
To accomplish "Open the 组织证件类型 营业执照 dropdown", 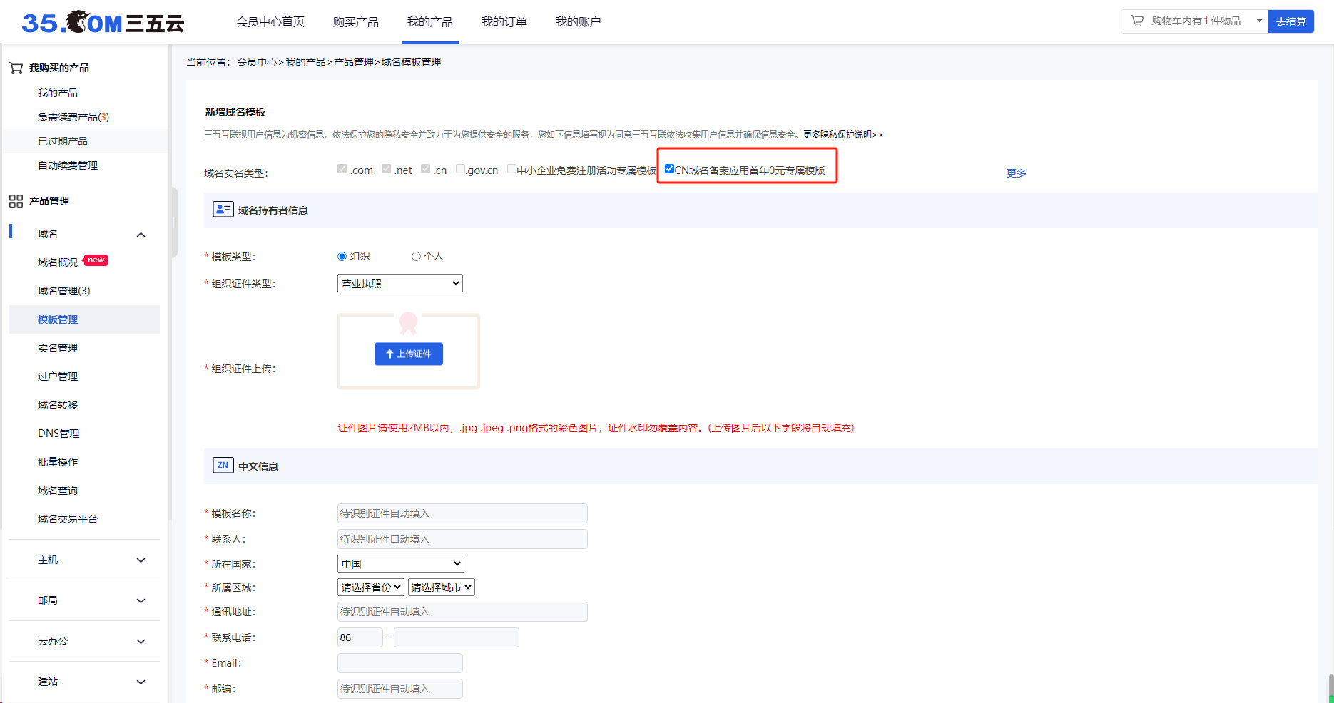I will coord(400,284).
